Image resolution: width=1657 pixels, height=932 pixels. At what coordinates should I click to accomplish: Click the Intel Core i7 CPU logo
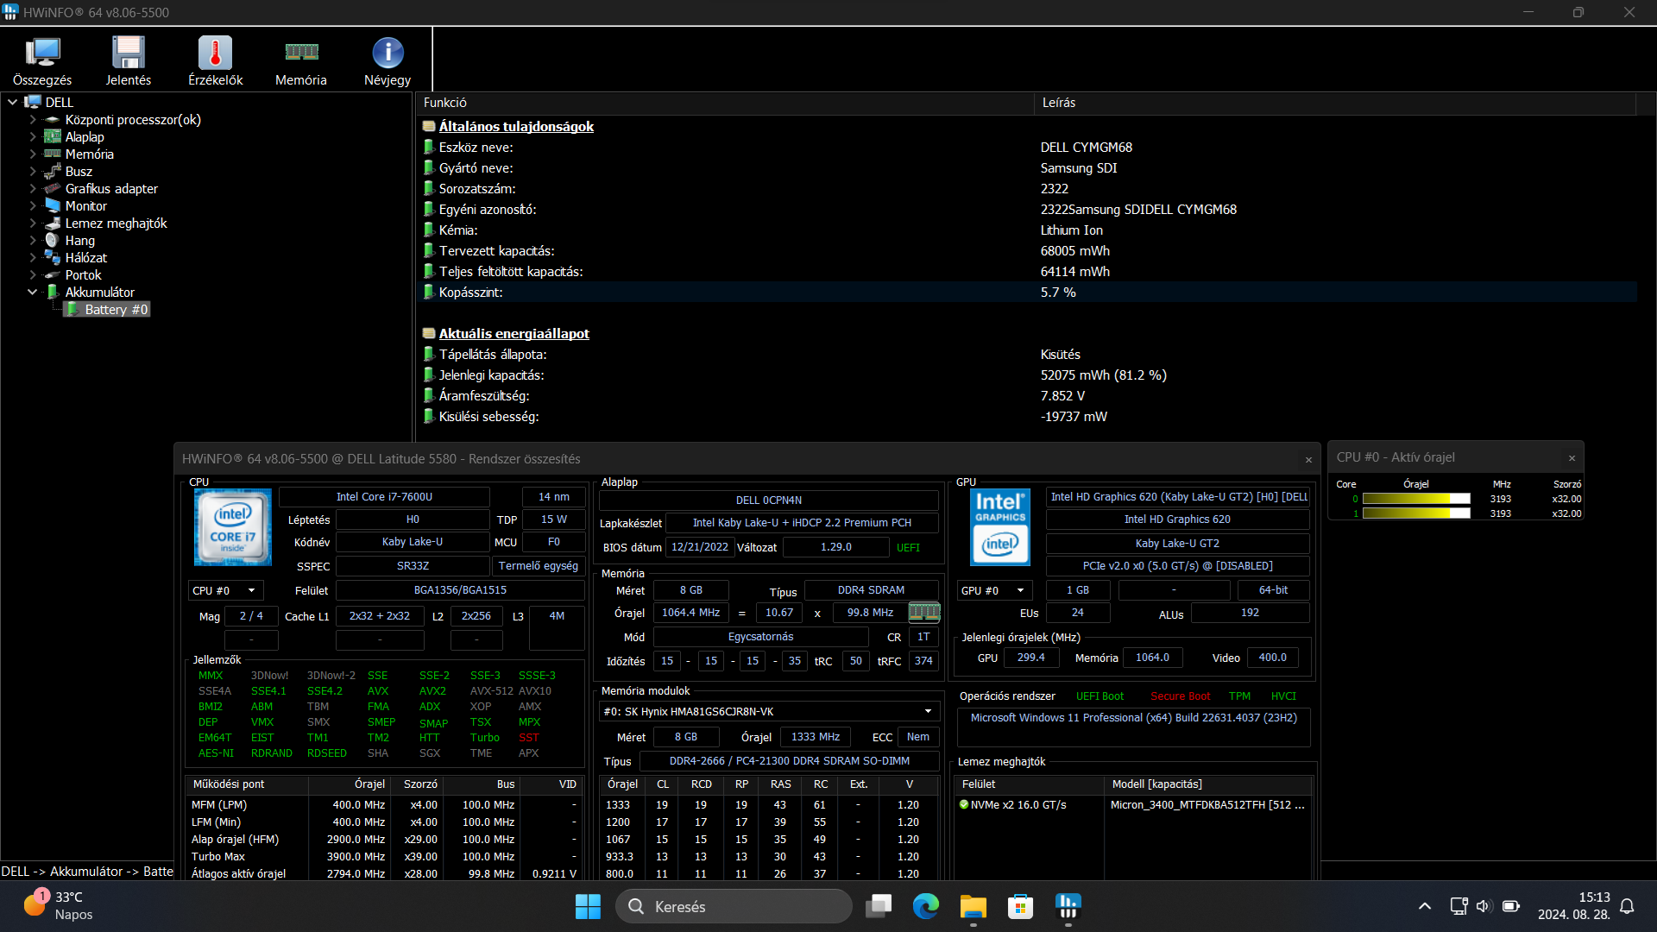pyautogui.click(x=233, y=527)
